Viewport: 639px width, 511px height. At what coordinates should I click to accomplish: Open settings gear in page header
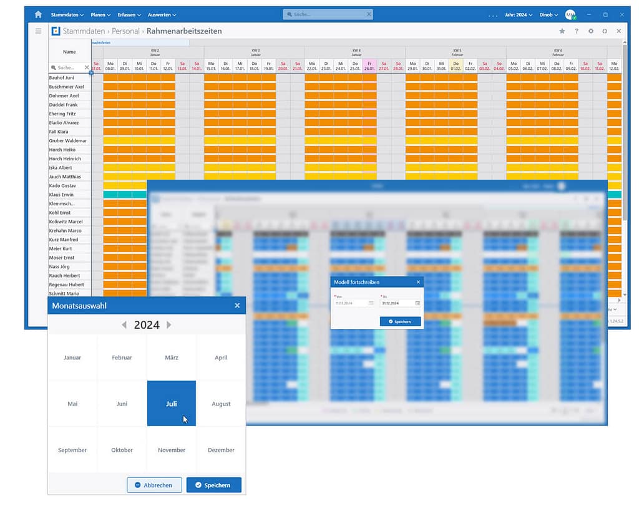pos(590,31)
